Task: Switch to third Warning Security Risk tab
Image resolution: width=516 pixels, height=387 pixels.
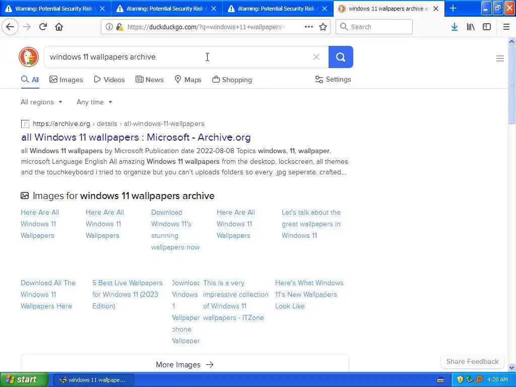Action: tap(276, 9)
